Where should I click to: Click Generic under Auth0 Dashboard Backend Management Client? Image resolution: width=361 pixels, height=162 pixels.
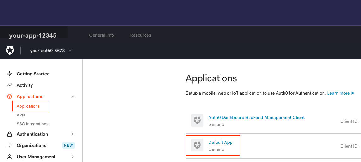tap(216, 124)
